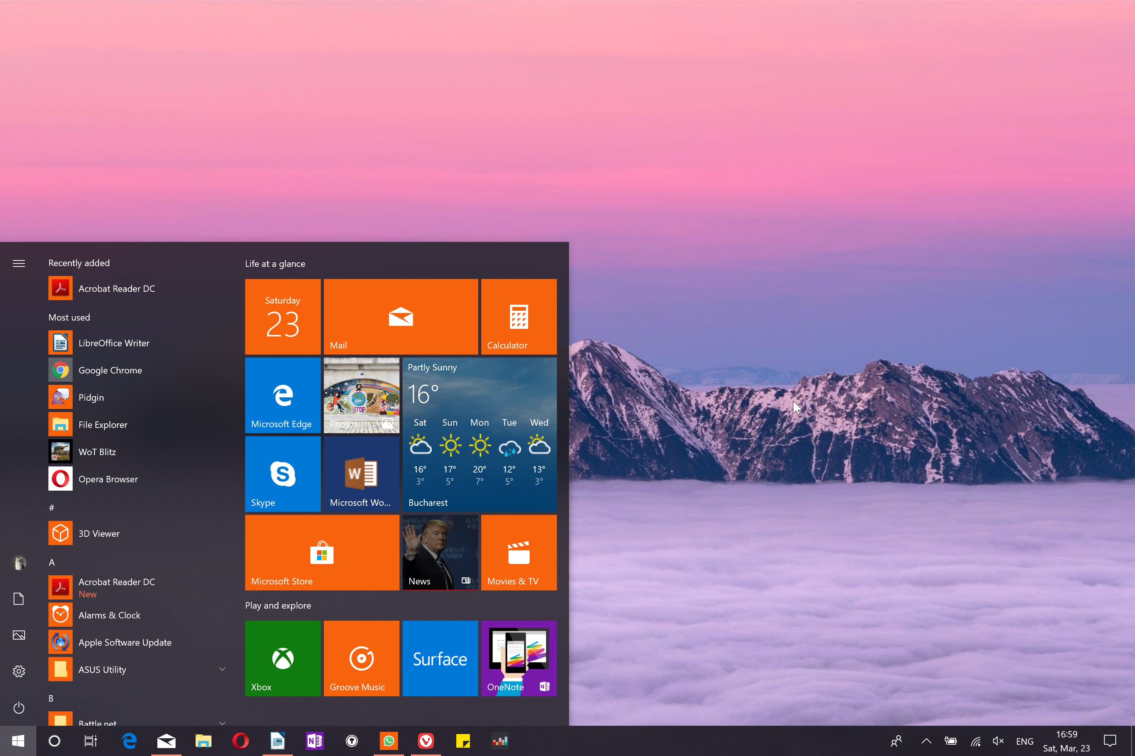Image resolution: width=1135 pixels, height=756 pixels.
Task: Open Opera from the taskbar
Action: (240, 741)
